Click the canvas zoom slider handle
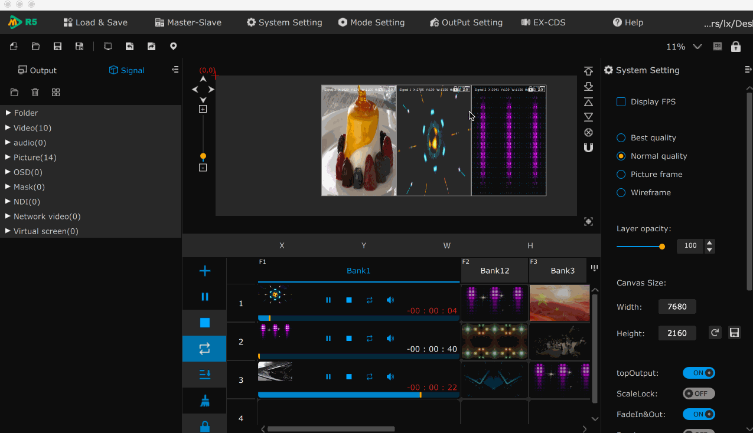Viewport: 753px width, 433px height. [203, 156]
